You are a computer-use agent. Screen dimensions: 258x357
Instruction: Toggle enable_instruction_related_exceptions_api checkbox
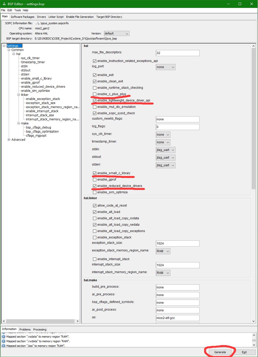95,61
